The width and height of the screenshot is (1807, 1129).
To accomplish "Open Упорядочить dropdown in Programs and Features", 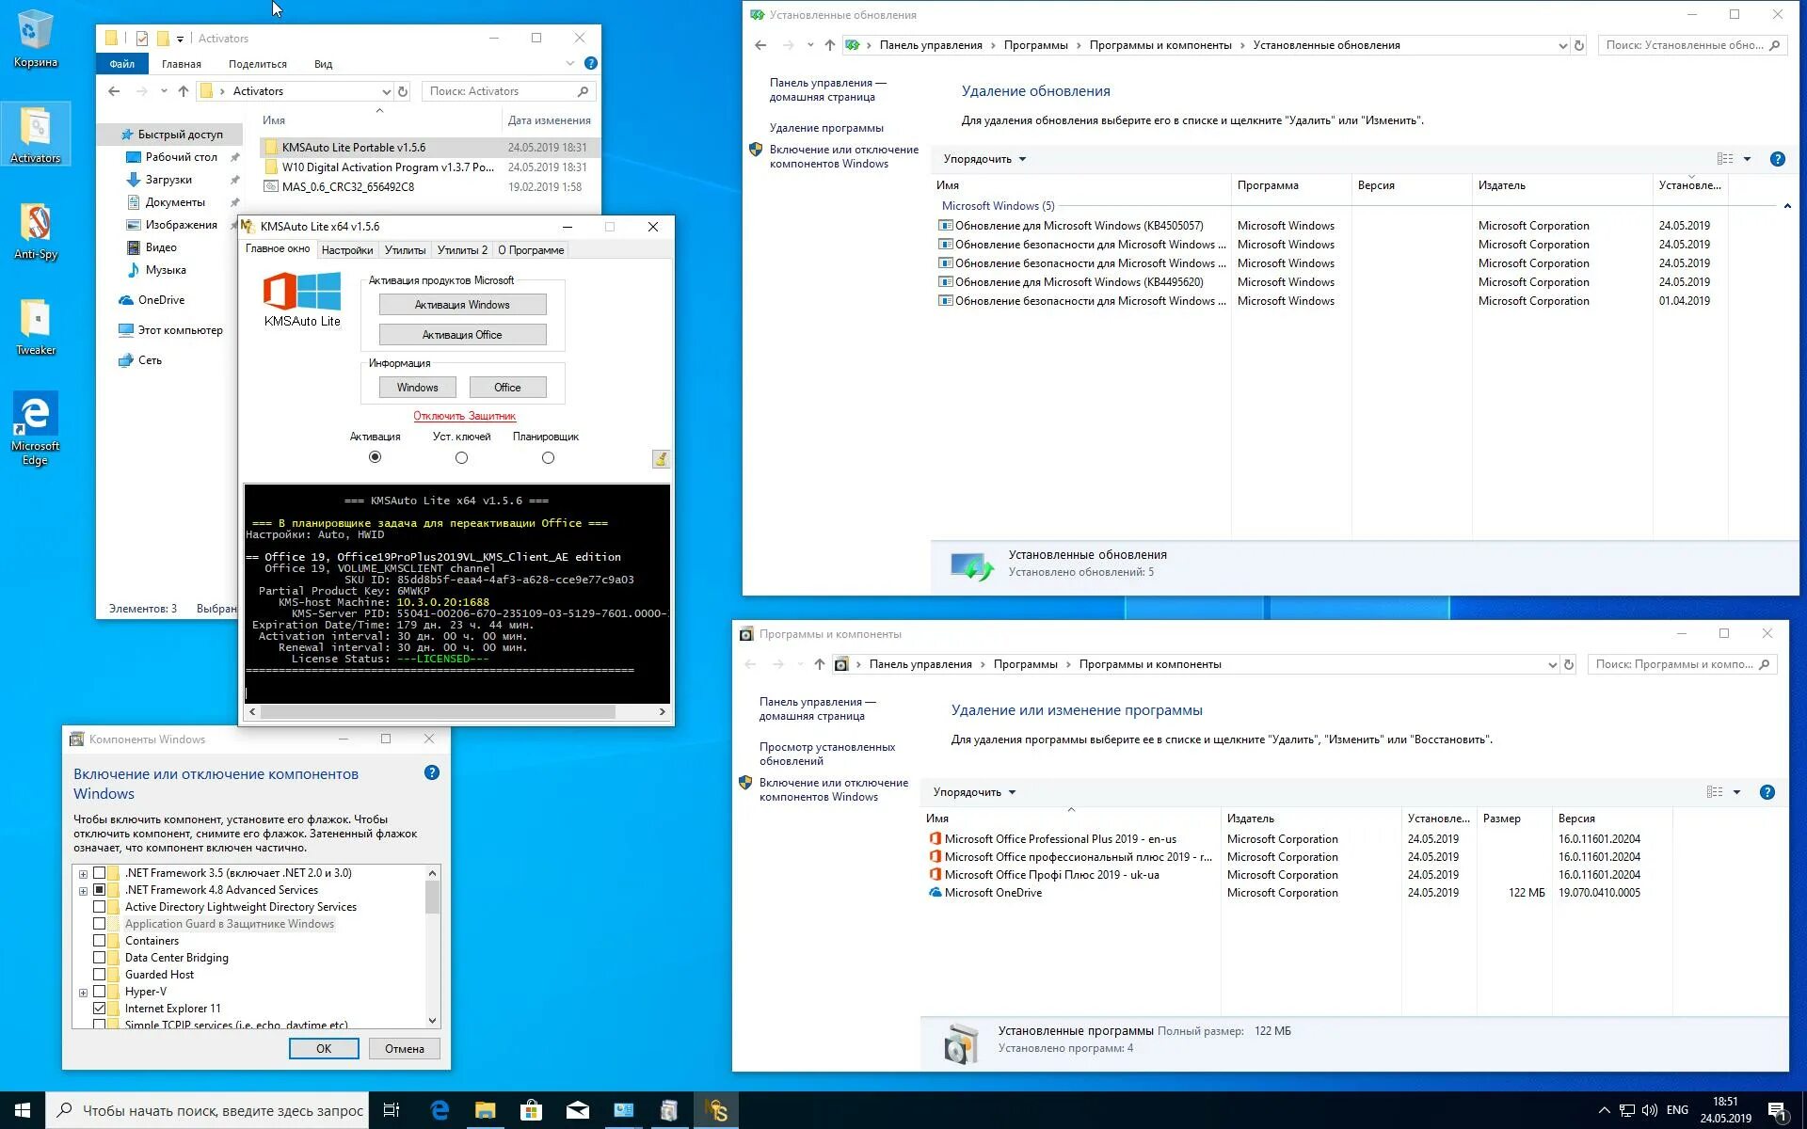I will (974, 792).
